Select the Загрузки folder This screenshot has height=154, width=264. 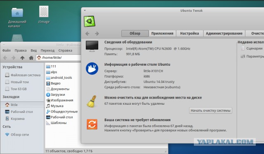(55, 95)
